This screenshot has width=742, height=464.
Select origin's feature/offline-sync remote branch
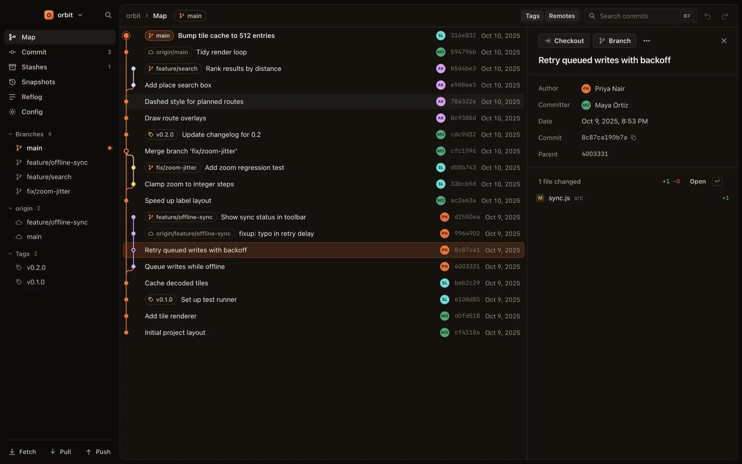(x=57, y=222)
